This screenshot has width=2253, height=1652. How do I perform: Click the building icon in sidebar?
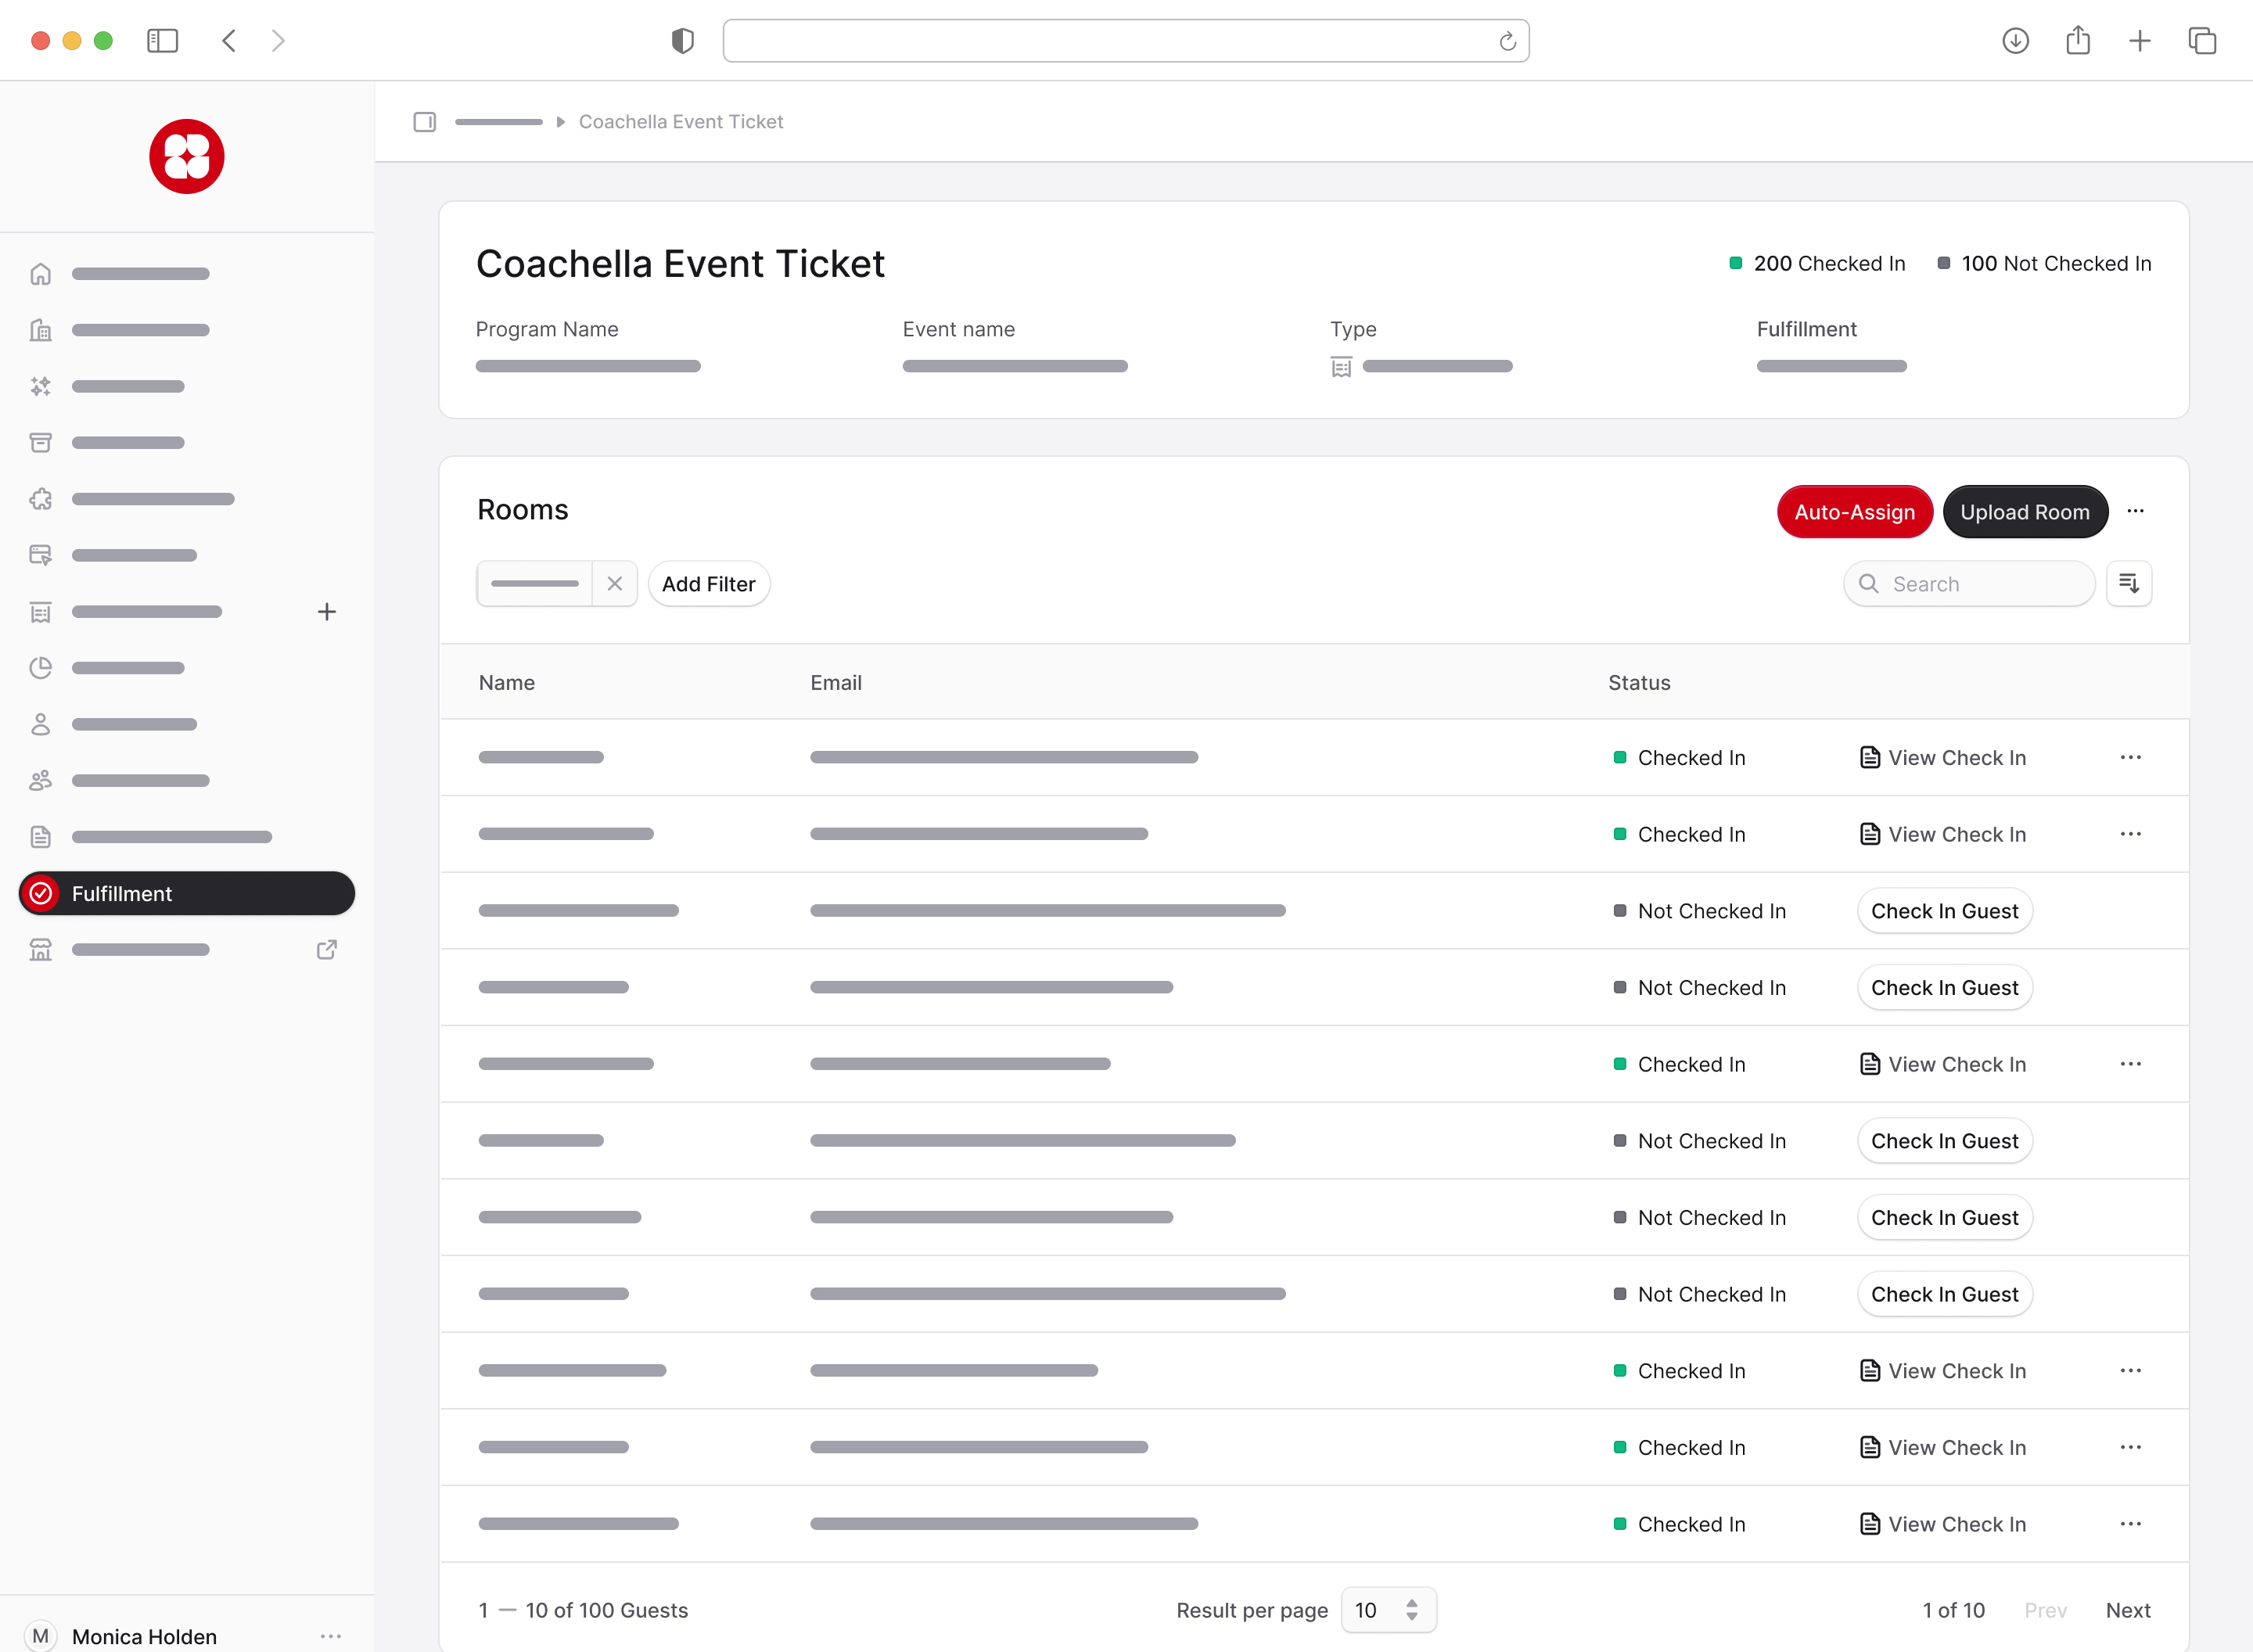[x=40, y=330]
